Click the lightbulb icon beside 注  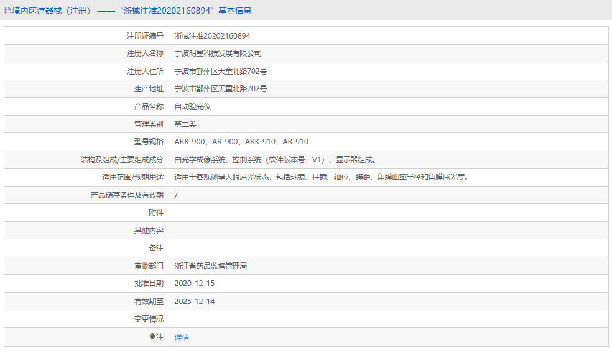point(152,337)
